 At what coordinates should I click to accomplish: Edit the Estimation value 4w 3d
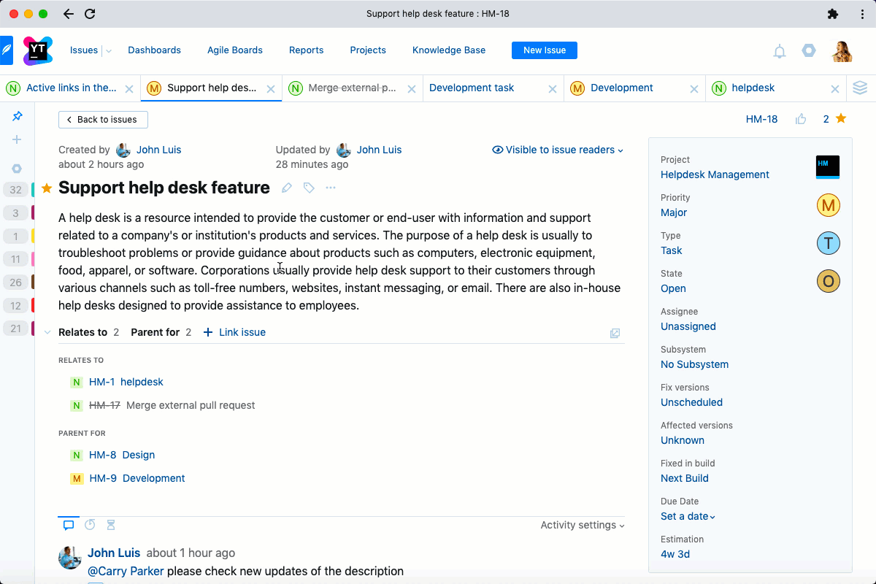[675, 554]
